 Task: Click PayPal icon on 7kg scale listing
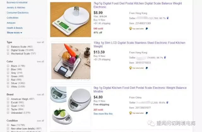[x=146, y=29]
